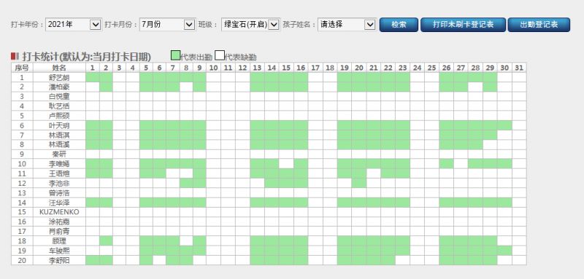The width and height of the screenshot is (584, 279).
Task: Click the 姓名 column header
Action: click(x=59, y=68)
